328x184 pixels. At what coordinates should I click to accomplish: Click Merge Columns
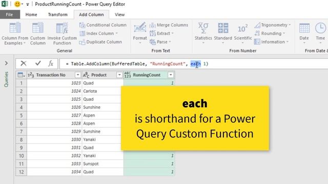[169, 25]
